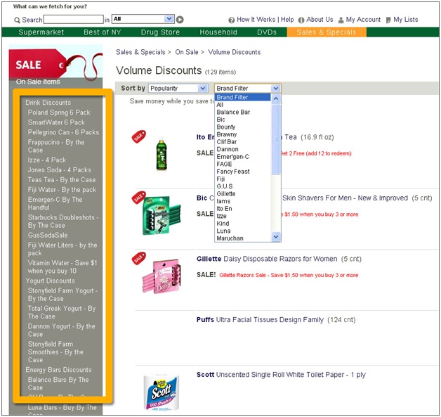Viewport: 441px width, 417px height.
Task: Open the Supermarket tab
Action: [x=41, y=32]
